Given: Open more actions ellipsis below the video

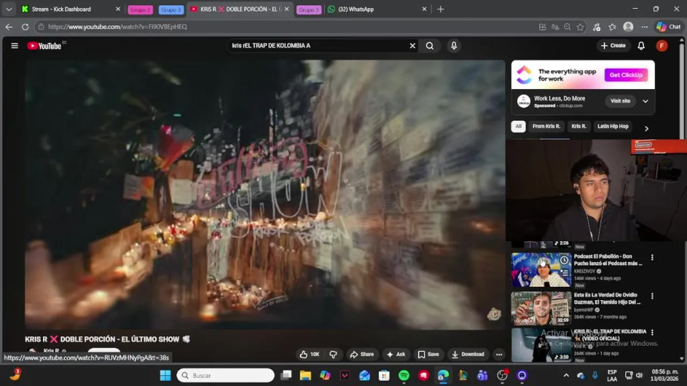Looking at the screenshot, I should [499, 354].
